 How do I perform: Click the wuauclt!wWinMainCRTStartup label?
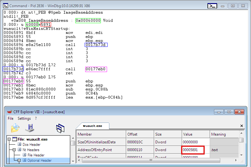37,29
